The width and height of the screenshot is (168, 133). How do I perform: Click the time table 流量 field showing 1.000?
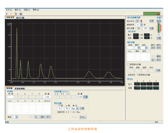tap(47, 97)
